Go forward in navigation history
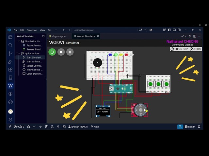 69,30
